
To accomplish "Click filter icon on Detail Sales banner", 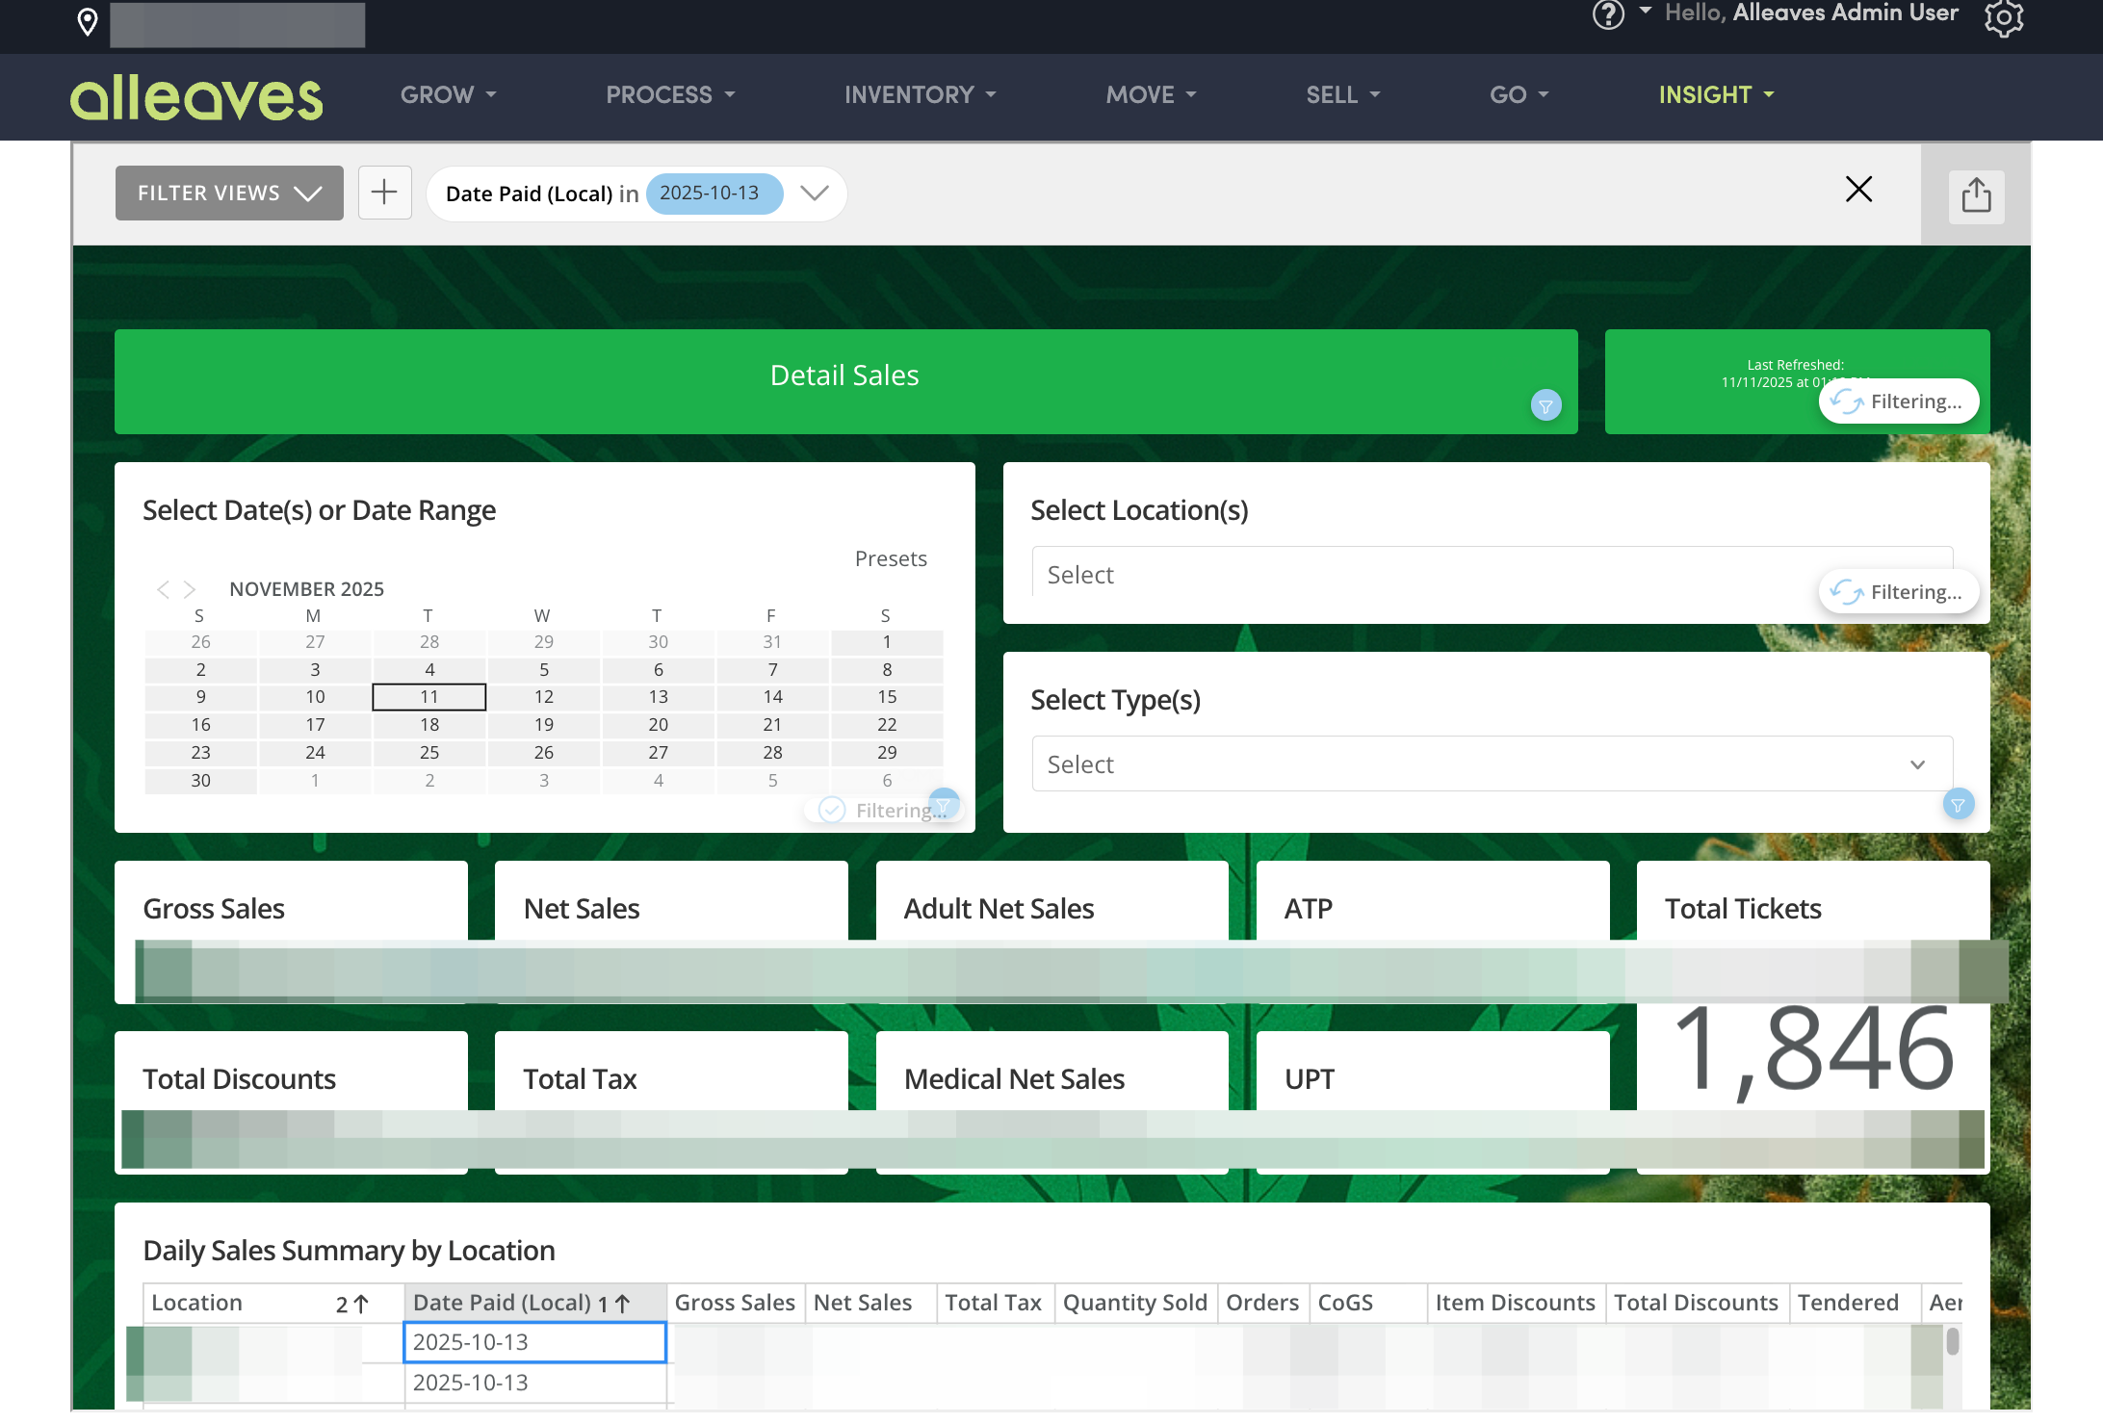I will click(1545, 406).
